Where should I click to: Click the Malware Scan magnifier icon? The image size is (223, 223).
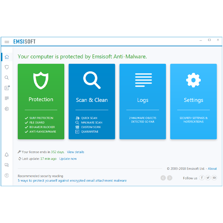[77, 123]
